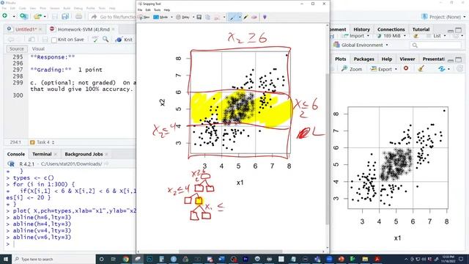
Task: Click the Task View taskbar icon
Action: pyautogui.click(x=114, y=259)
